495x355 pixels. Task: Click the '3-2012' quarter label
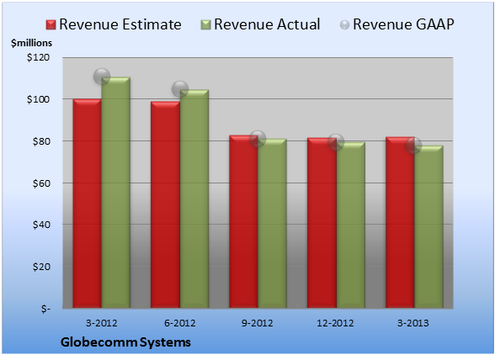[x=102, y=323]
